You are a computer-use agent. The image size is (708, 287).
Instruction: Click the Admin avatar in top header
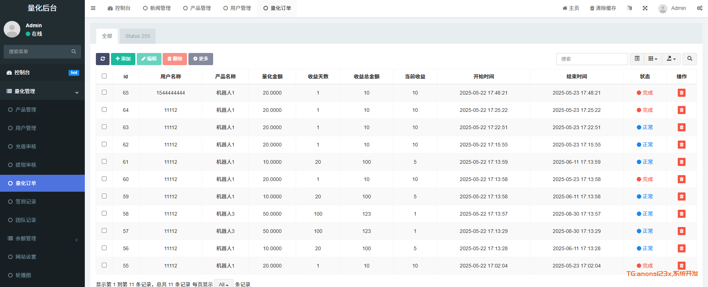[663, 8]
